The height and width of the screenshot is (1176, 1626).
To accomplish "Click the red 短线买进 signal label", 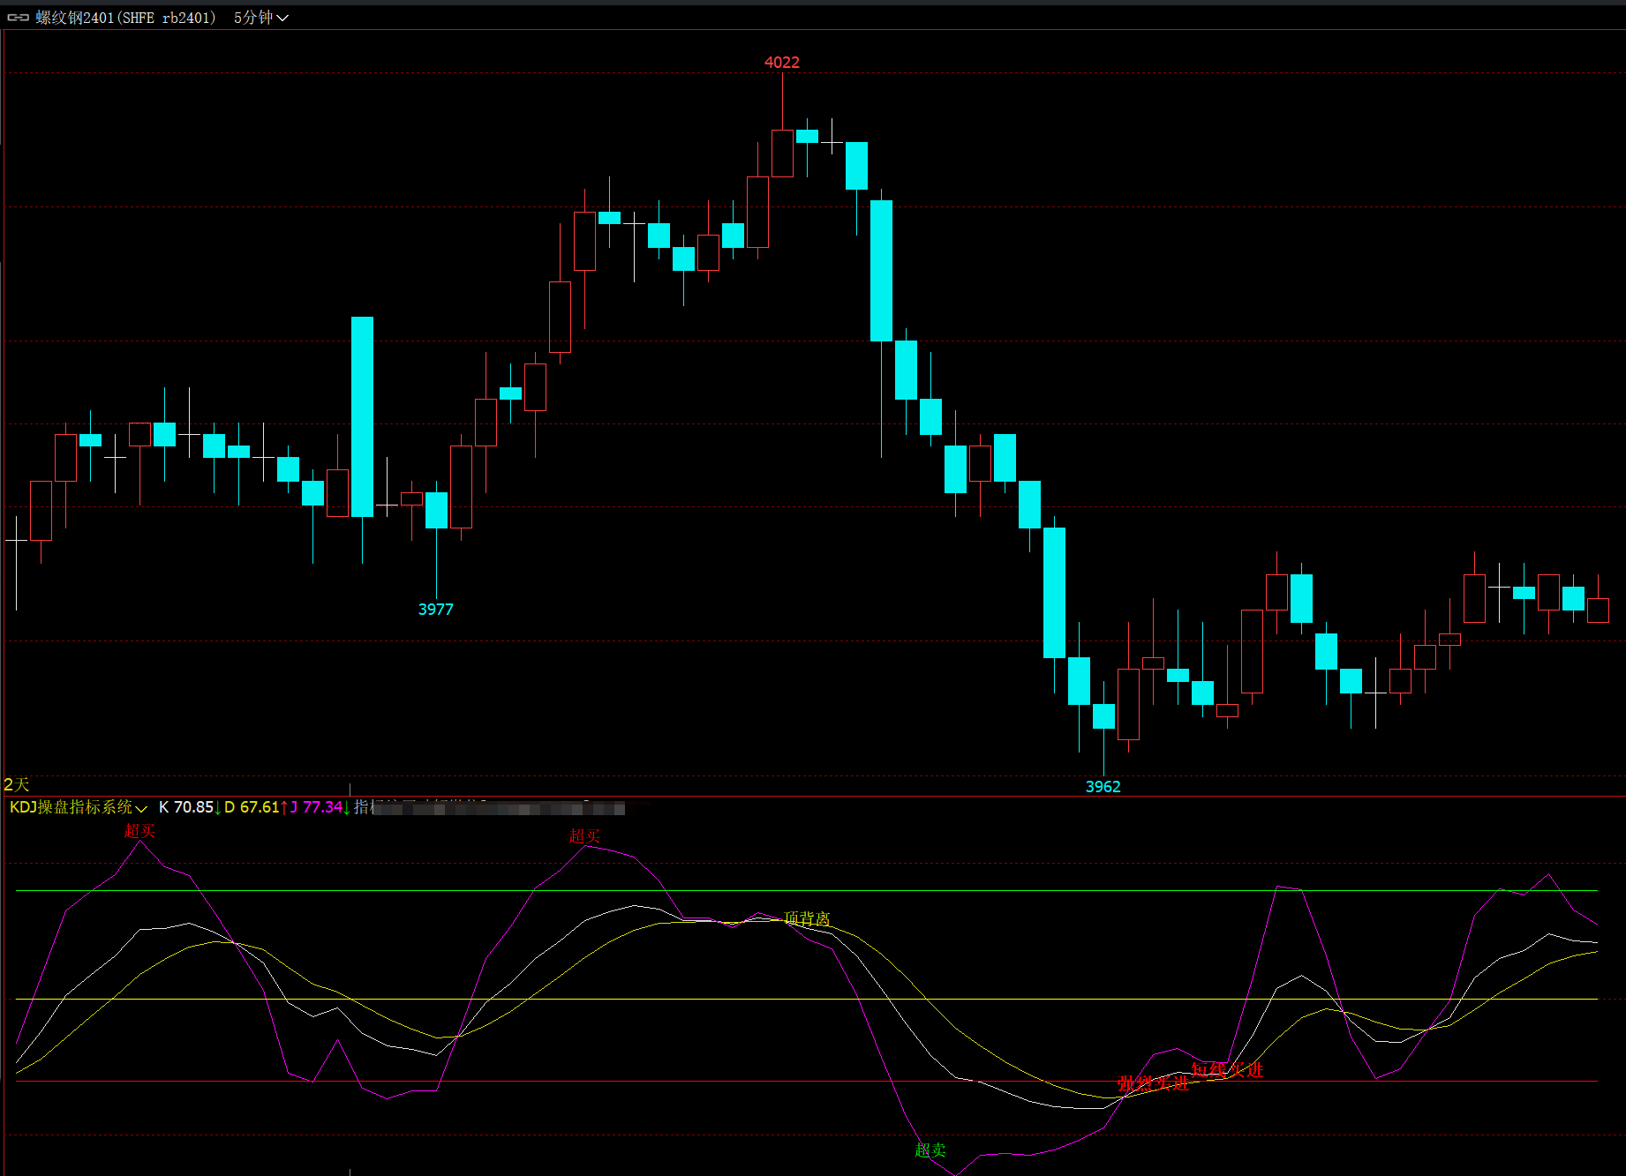I will [1227, 1070].
